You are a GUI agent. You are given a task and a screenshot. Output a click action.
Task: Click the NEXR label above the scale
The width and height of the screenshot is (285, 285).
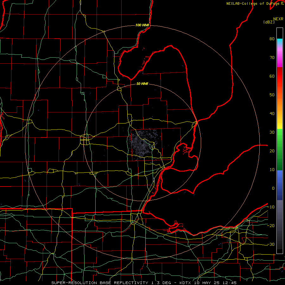tap(278, 19)
